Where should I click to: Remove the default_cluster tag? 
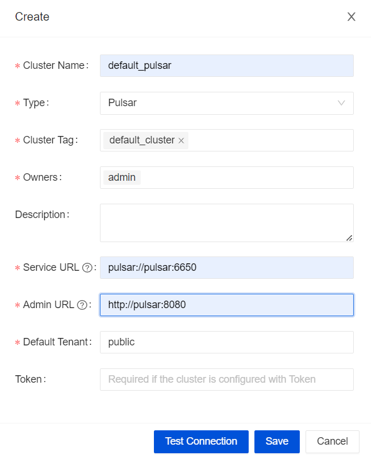click(x=181, y=140)
